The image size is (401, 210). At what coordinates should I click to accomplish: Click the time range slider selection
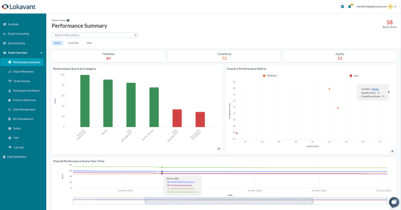coord(229,201)
